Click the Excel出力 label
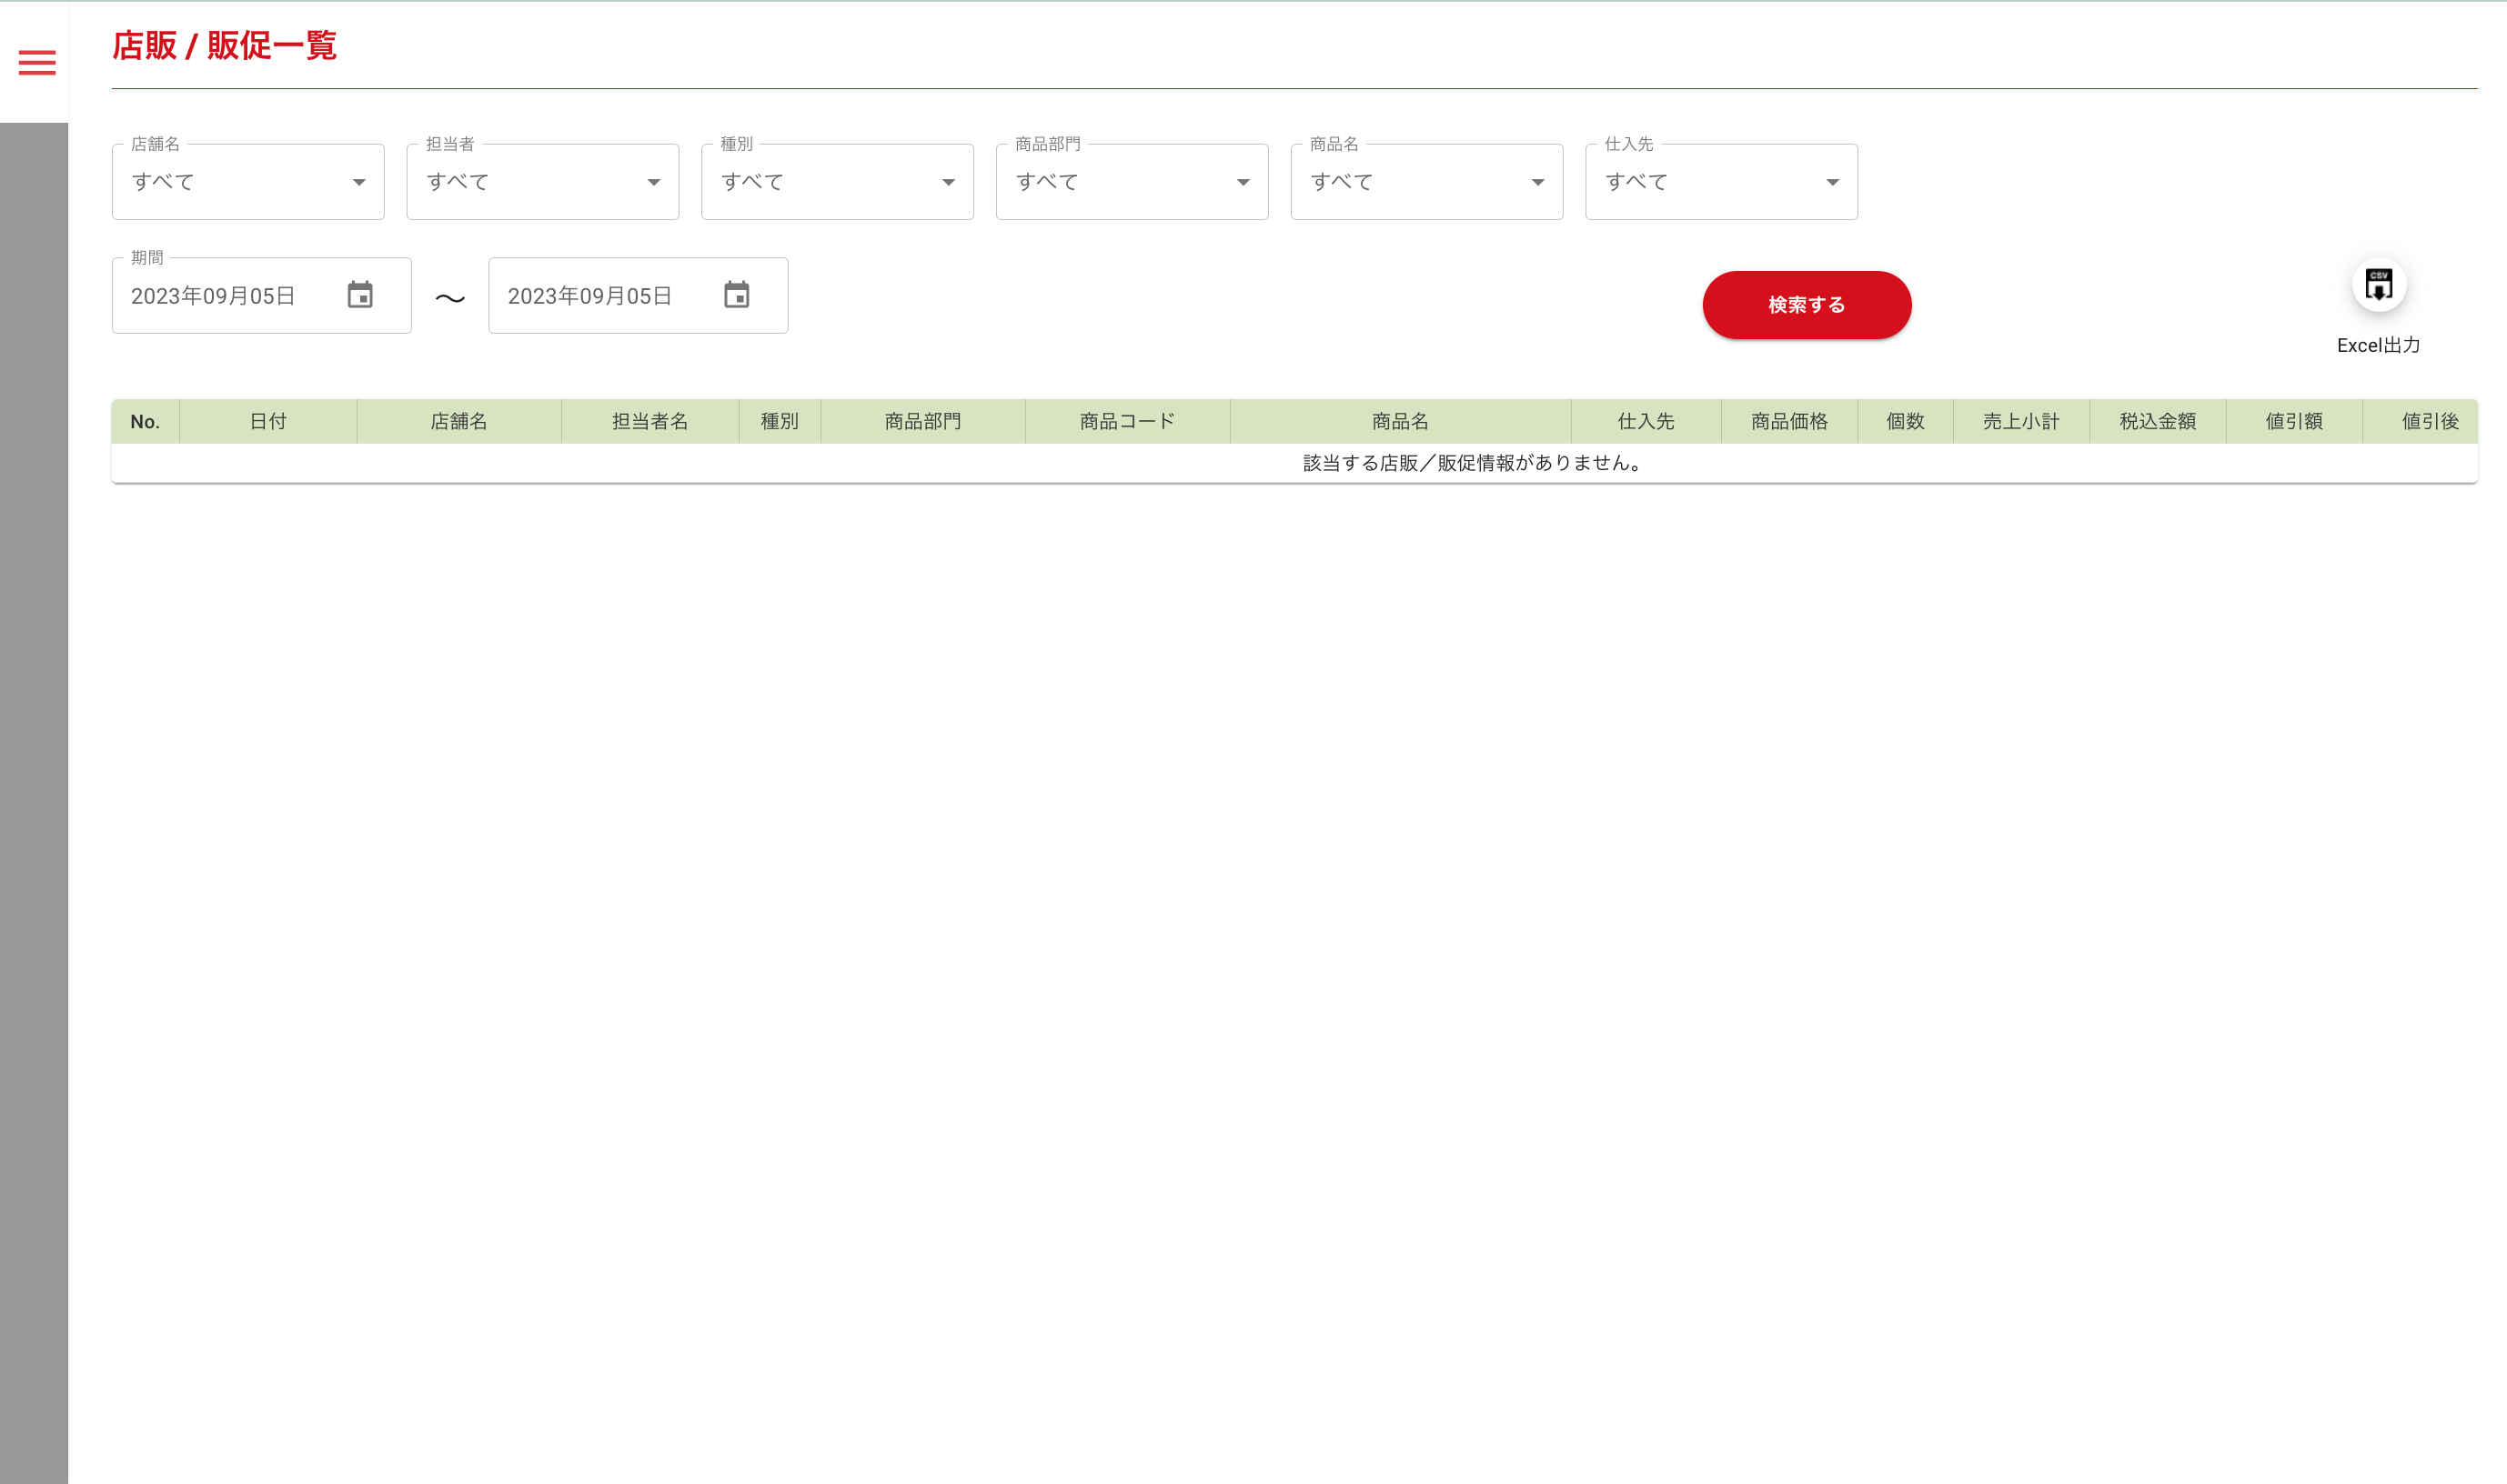Viewport: 2507px width, 1484px height. [x=2377, y=345]
